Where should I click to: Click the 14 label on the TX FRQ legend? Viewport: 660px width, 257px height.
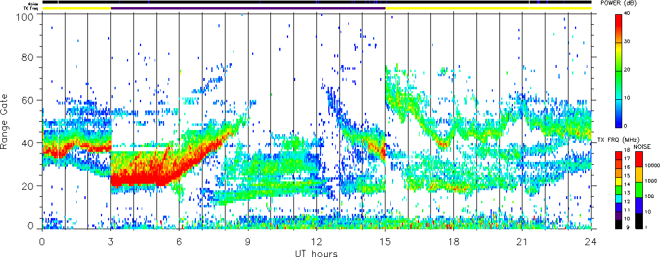(626, 184)
